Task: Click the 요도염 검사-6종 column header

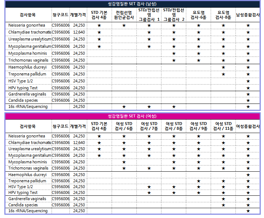Action: pyautogui.click(x=199, y=15)
